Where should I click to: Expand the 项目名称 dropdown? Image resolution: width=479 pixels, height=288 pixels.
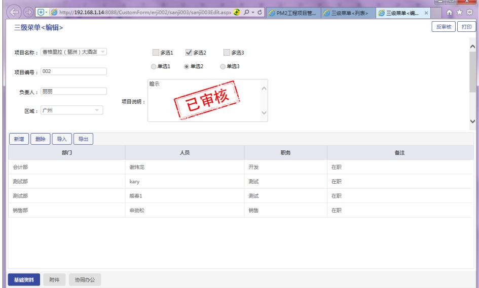pos(103,52)
